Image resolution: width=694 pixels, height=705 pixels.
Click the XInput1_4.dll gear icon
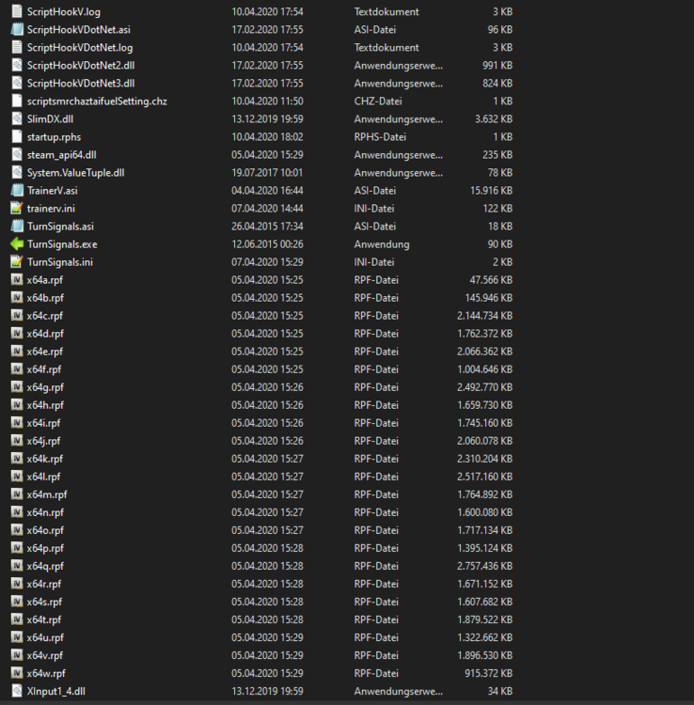[x=17, y=691]
